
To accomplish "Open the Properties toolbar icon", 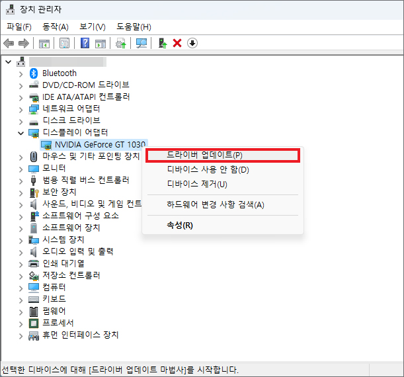I will pos(64,43).
